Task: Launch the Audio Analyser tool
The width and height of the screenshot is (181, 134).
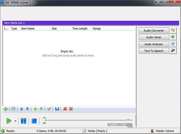Action: pyautogui.click(x=154, y=44)
